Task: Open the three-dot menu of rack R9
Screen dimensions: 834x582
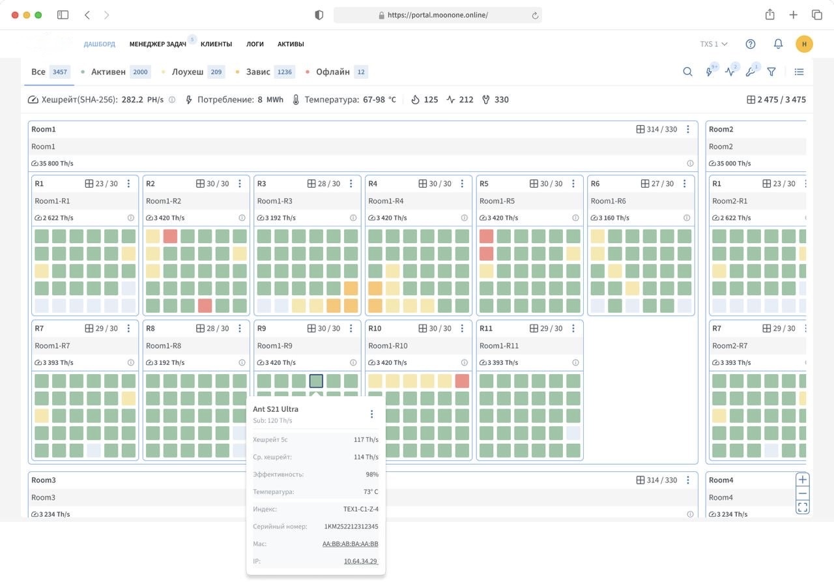Action: [x=351, y=328]
